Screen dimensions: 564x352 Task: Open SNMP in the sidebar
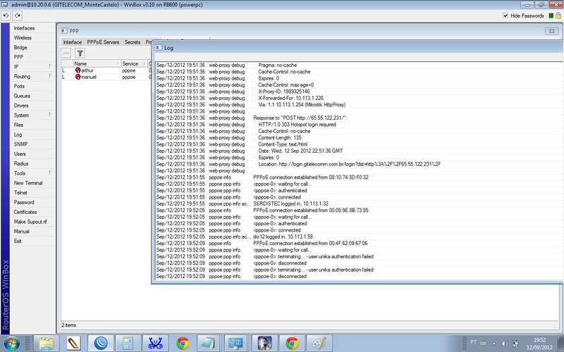coord(20,144)
